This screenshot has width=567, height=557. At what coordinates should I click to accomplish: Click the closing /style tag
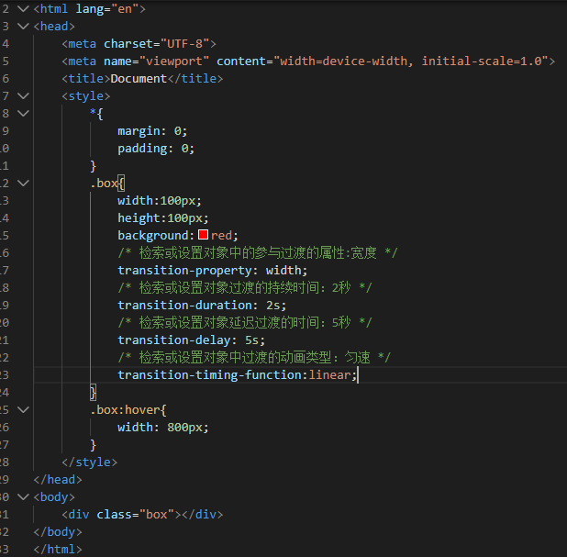click(90, 462)
